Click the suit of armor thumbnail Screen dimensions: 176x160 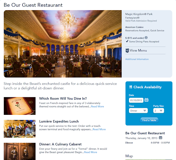point(20,151)
